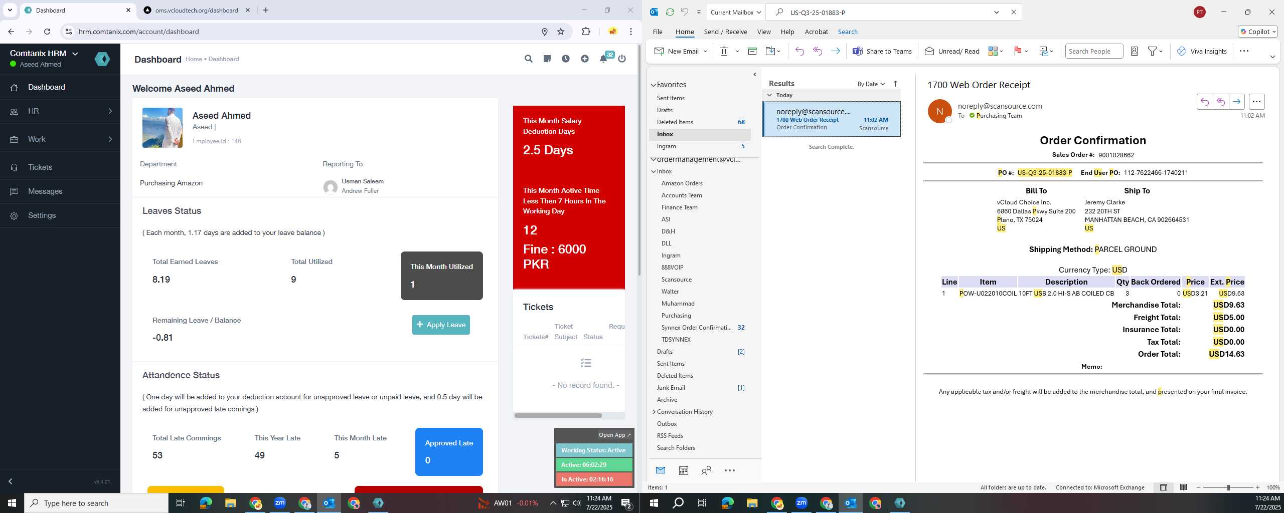Open notifications bell showing 32
Screen dimensions: 1284x513
tap(604, 59)
